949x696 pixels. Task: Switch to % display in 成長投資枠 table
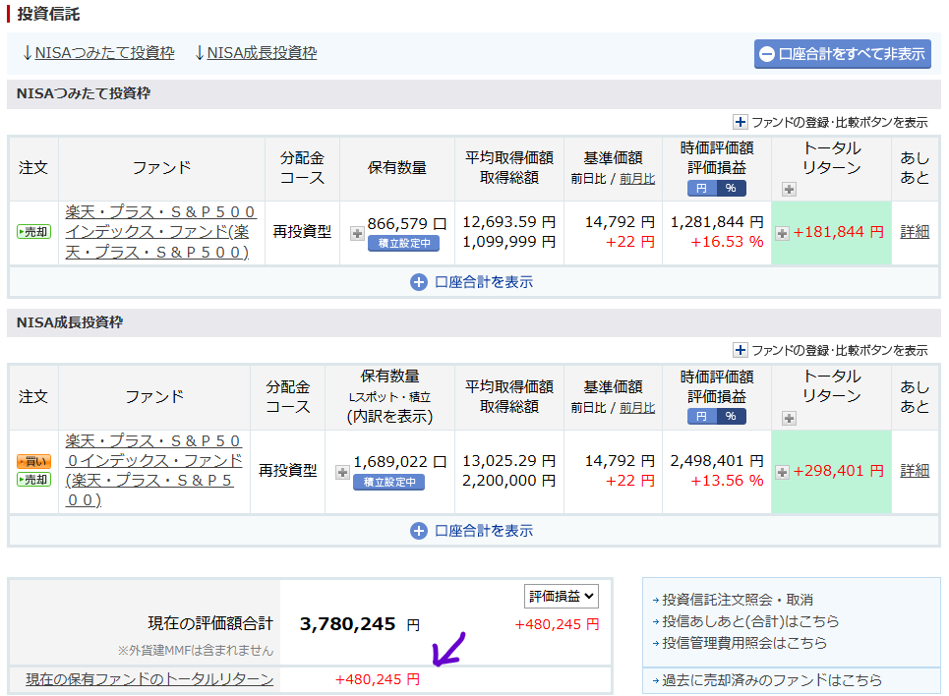point(731,417)
